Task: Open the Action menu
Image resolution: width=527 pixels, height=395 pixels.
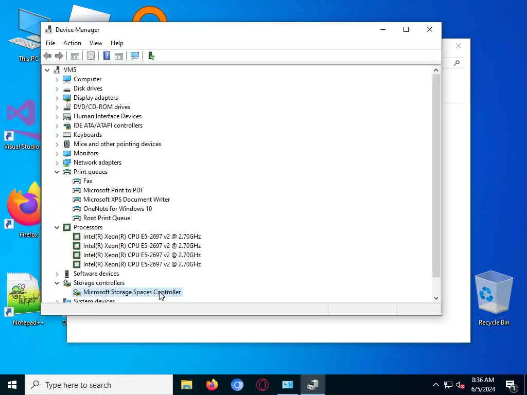Action: point(72,43)
